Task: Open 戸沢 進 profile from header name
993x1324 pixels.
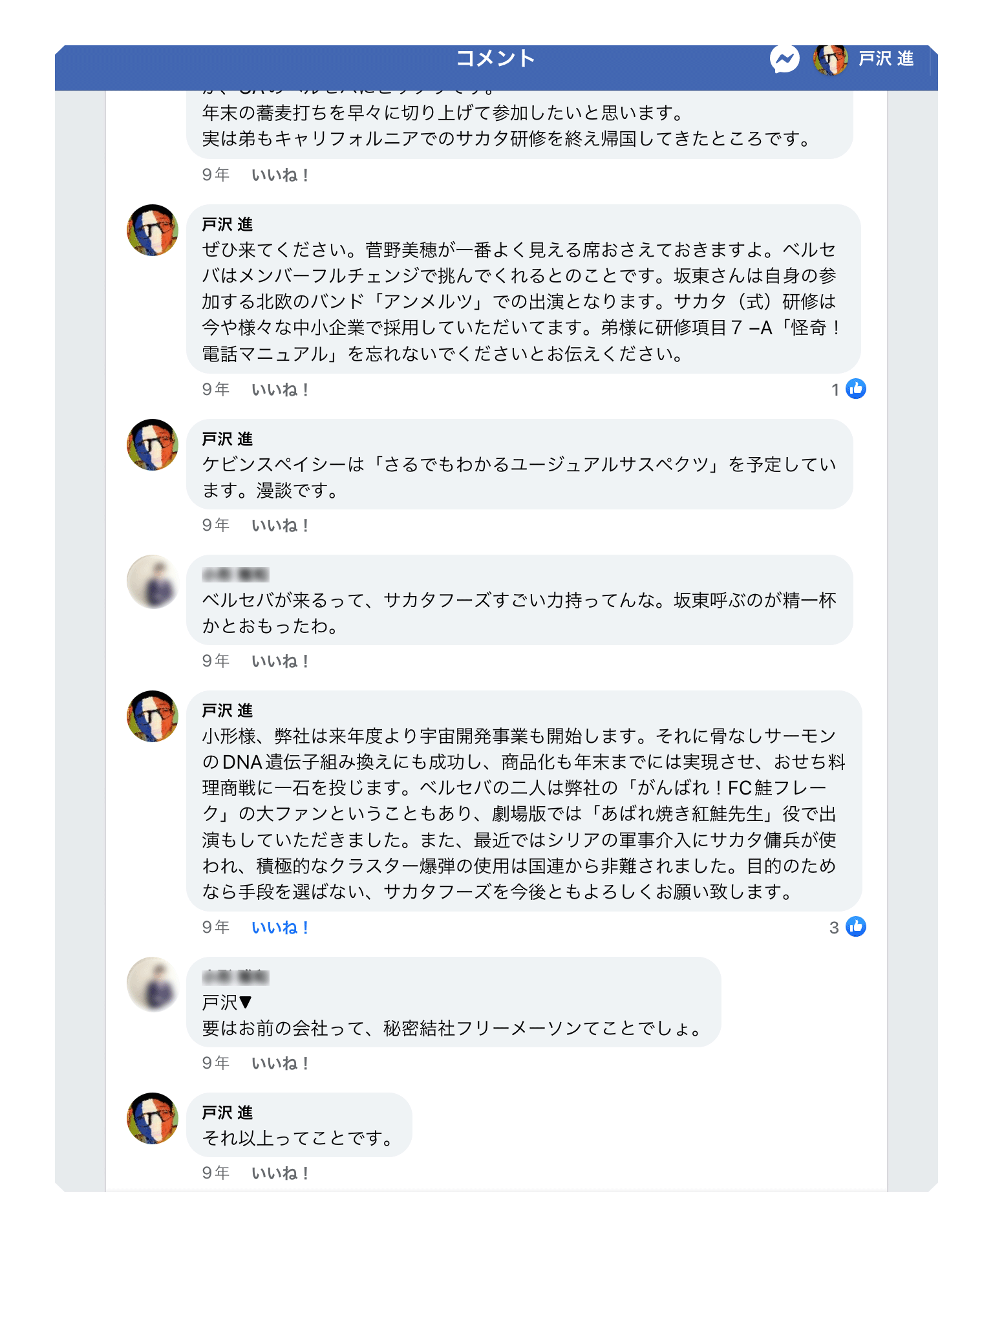Action: click(886, 59)
